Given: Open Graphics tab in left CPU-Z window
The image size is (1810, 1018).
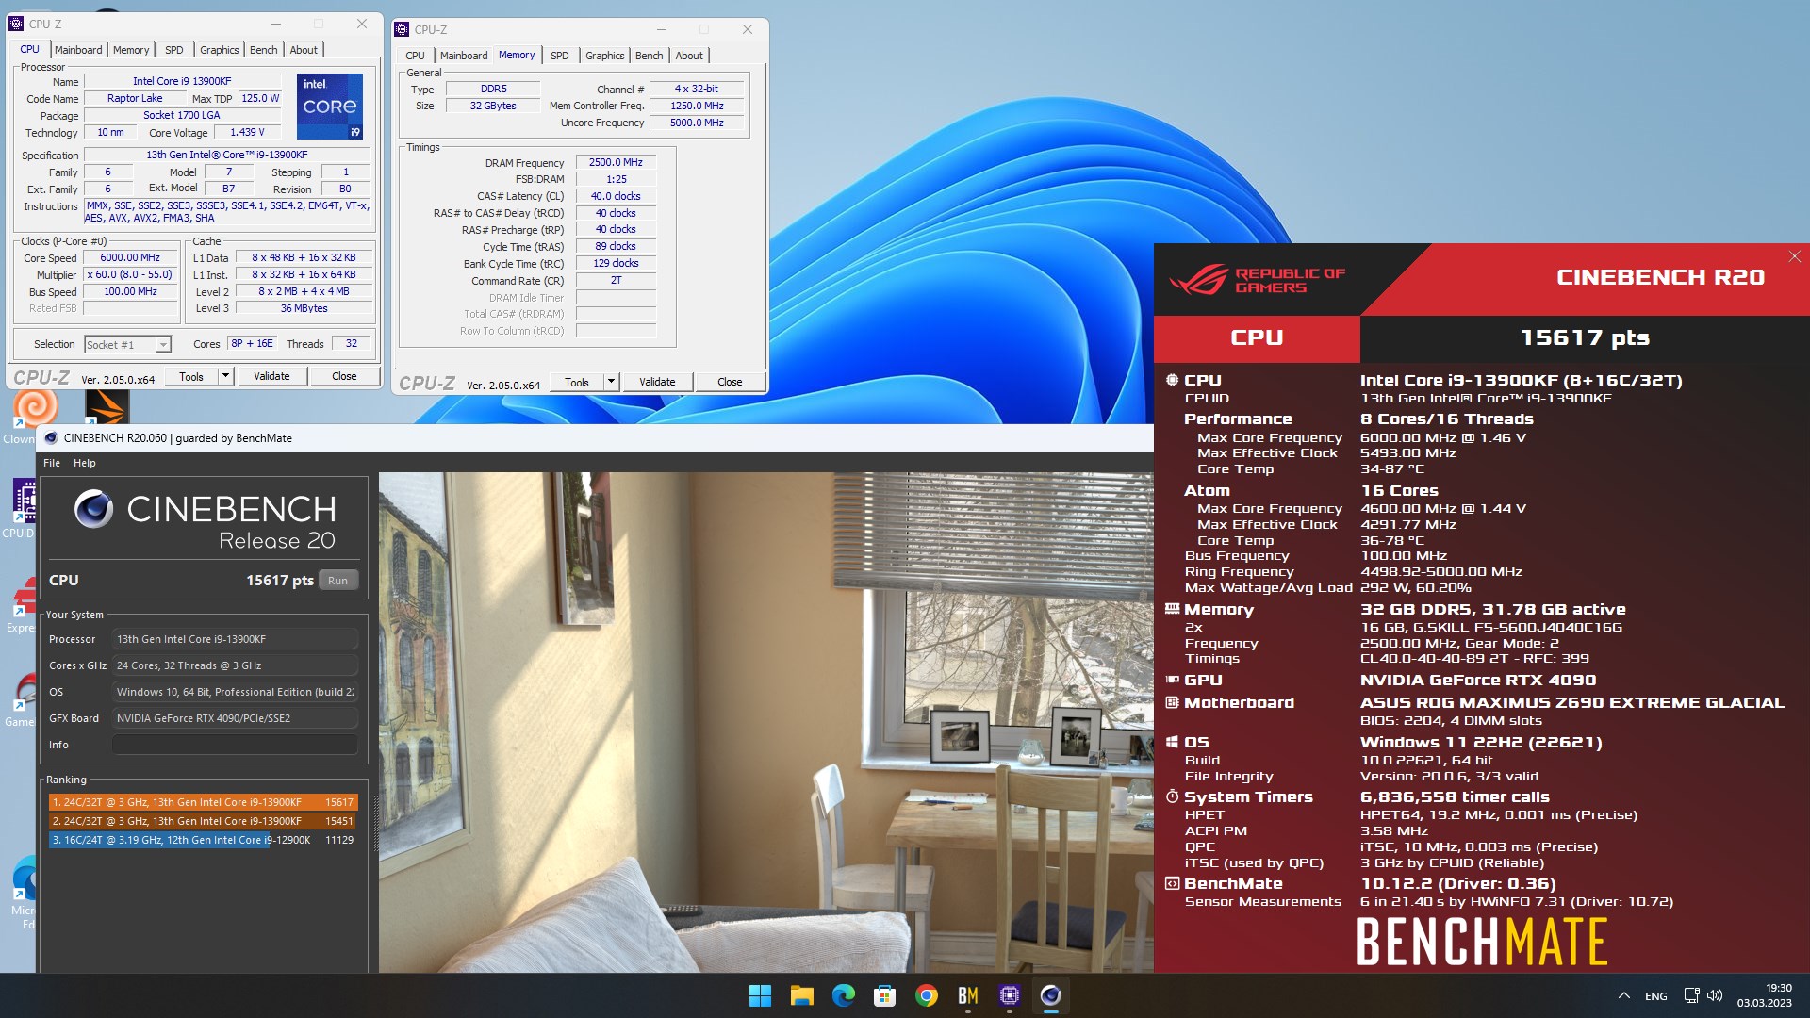Looking at the screenshot, I should point(220,50).
